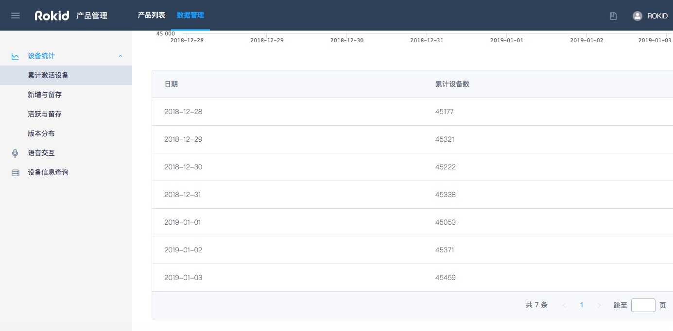Click the ROKID username
The image size is (673, 331).
click(657, 16)
